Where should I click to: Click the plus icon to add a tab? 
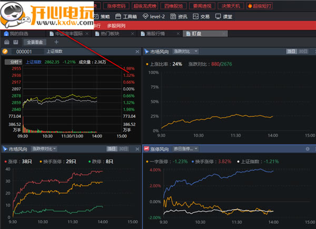(x=56, y=42)
